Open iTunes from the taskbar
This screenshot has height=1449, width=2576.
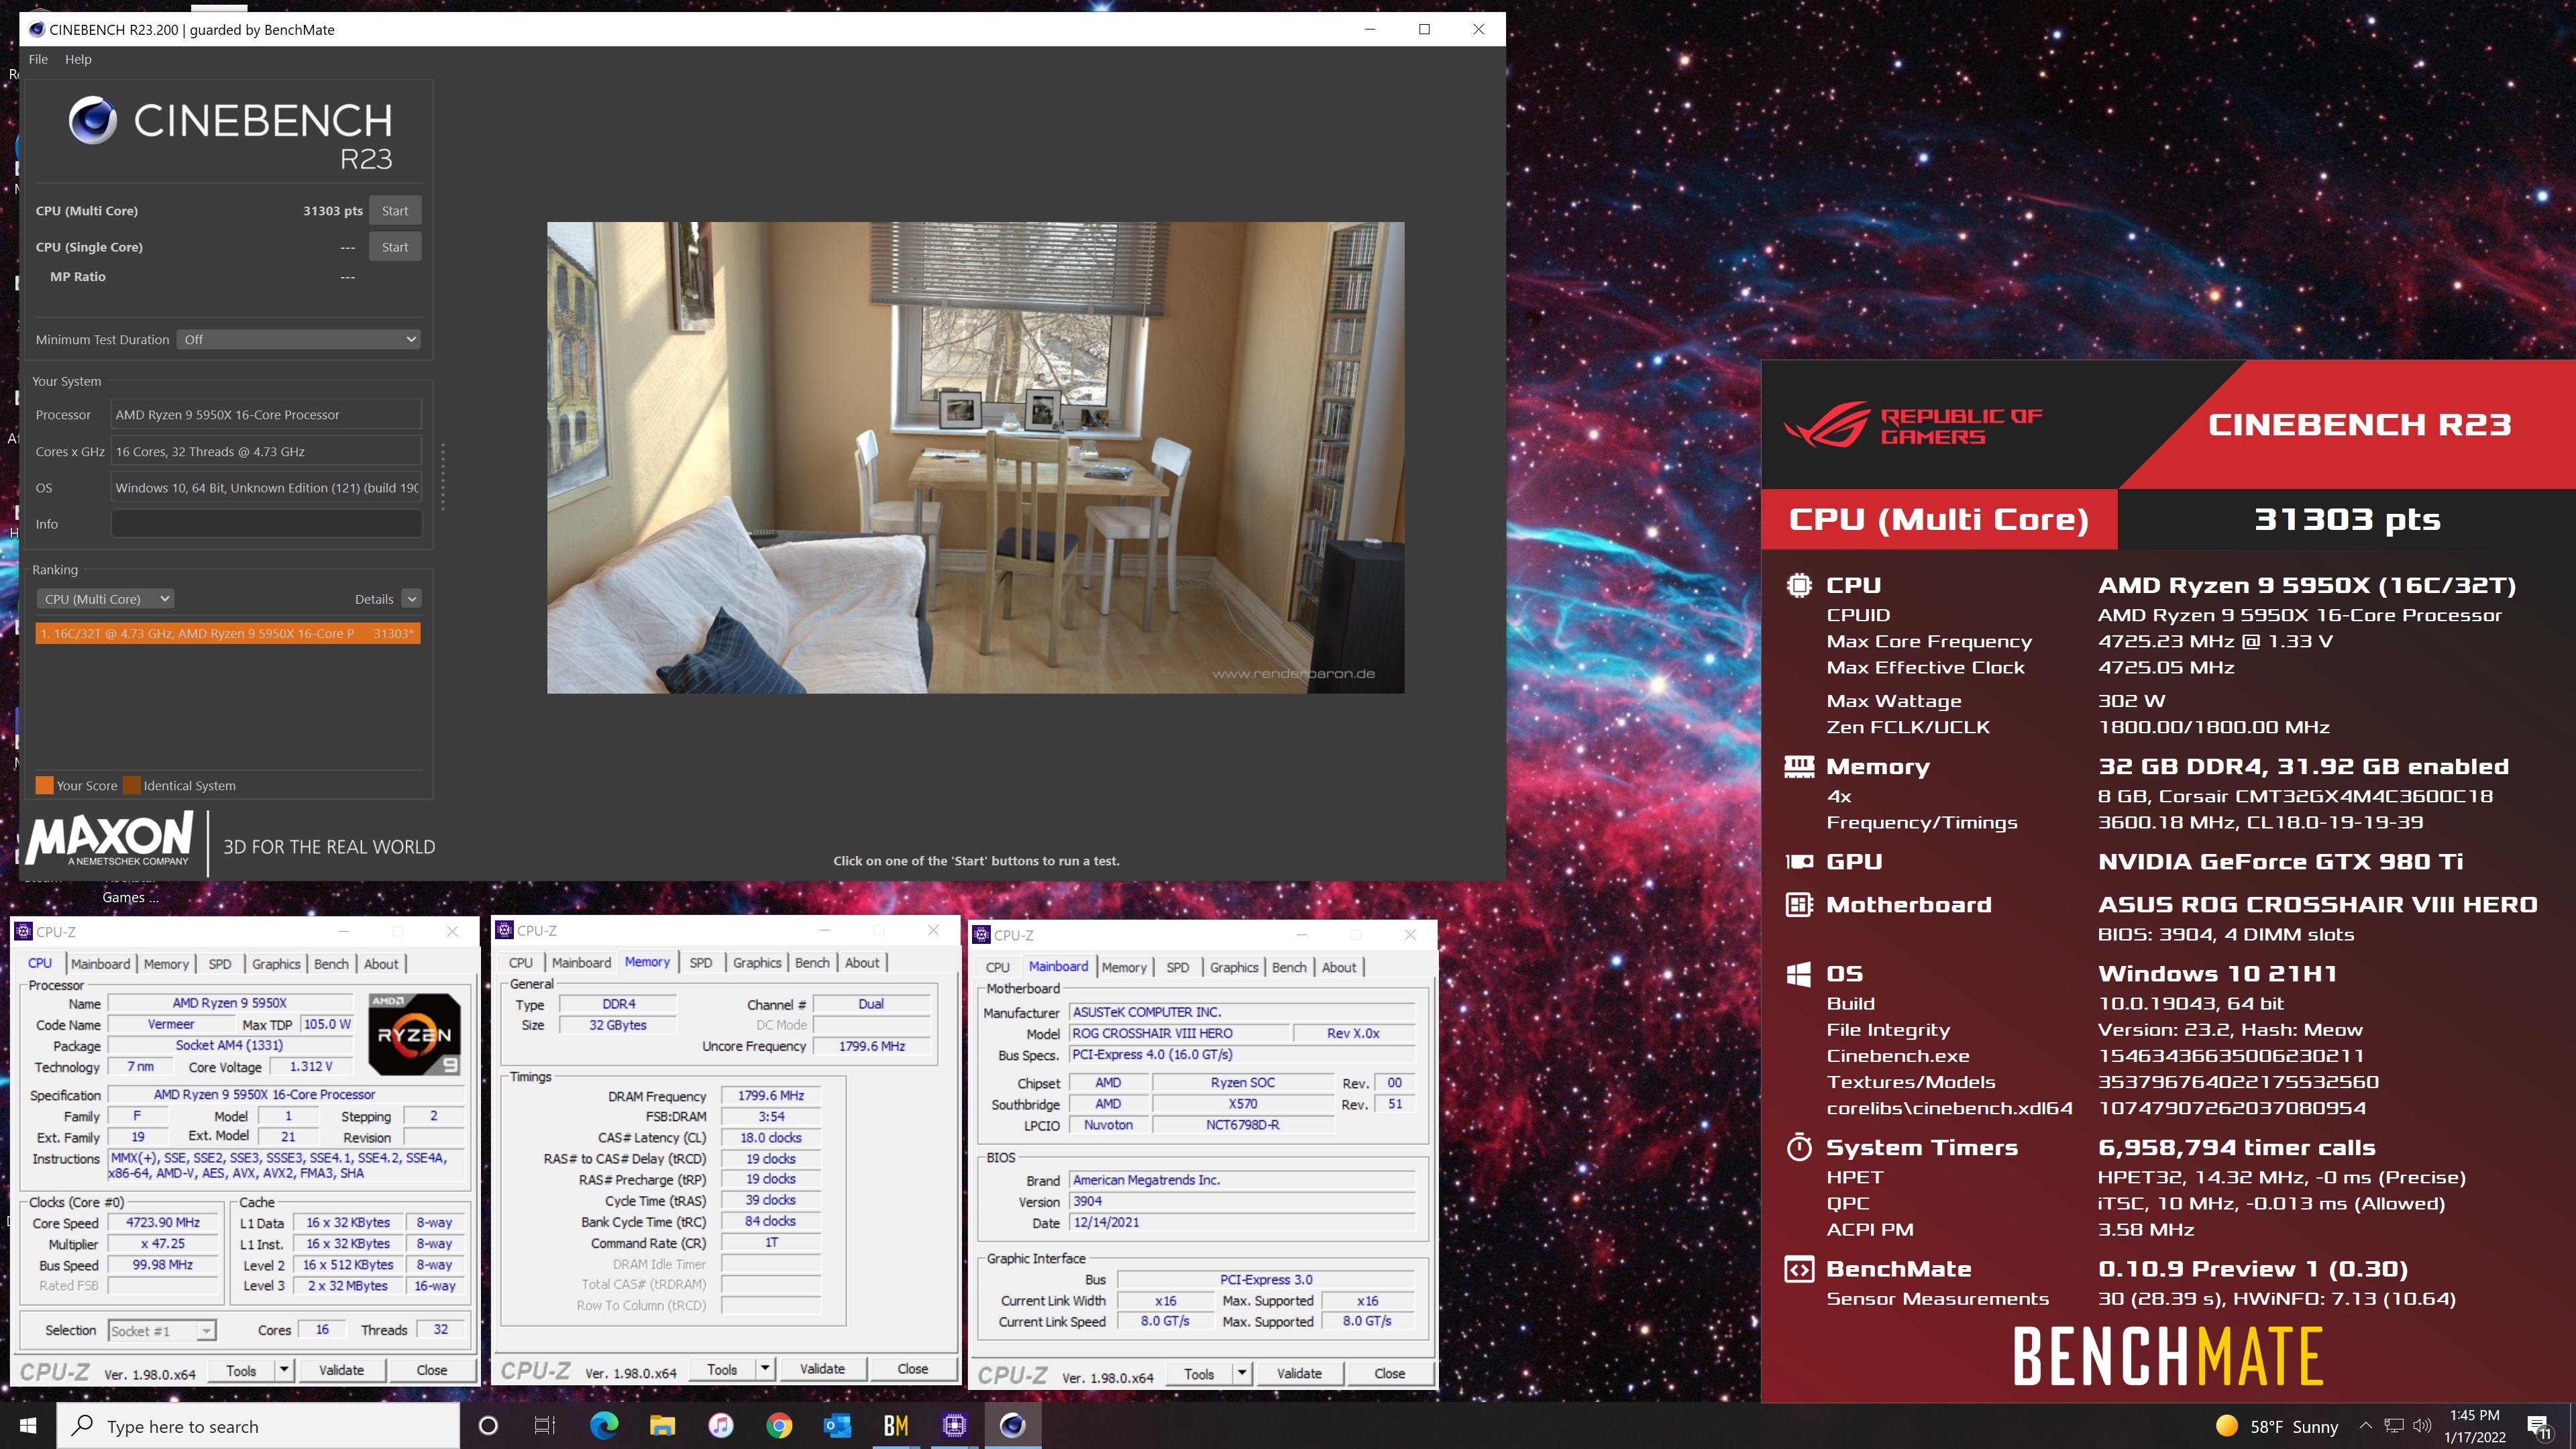pos(721,1426)
